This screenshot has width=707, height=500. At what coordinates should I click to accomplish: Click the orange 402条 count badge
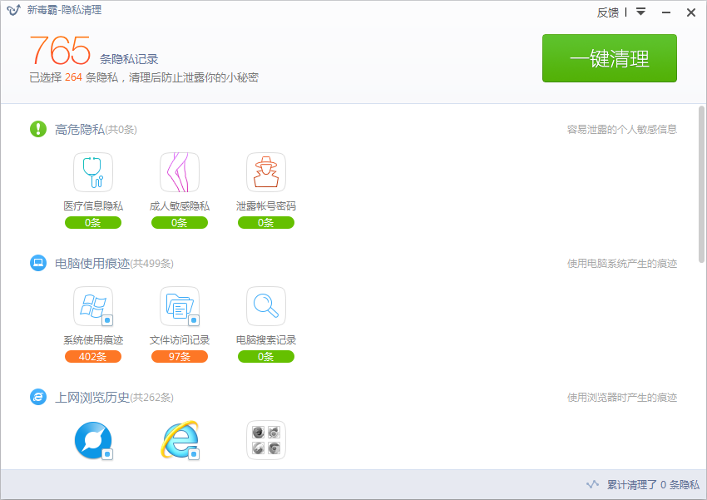[x=93, y=356]
